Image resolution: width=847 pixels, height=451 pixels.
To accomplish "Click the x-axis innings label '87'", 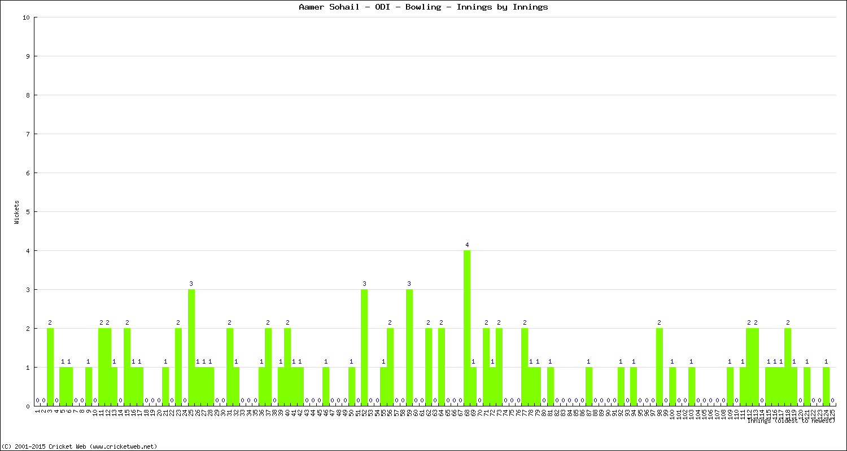I will click(x=589, y=413).
